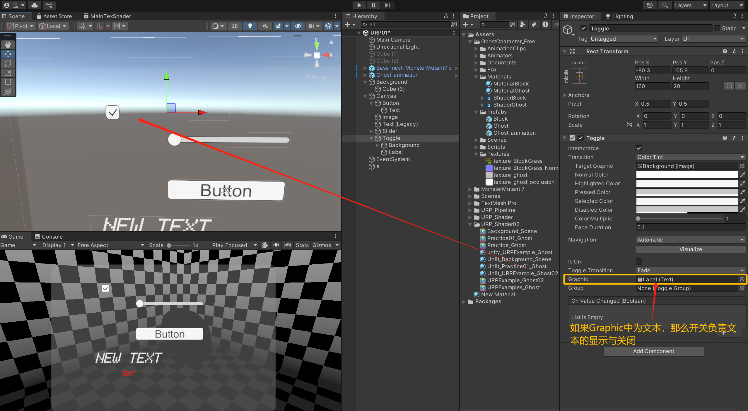748x411 pixels.
Task: Open the anchor presets icon
Action: 579,76
